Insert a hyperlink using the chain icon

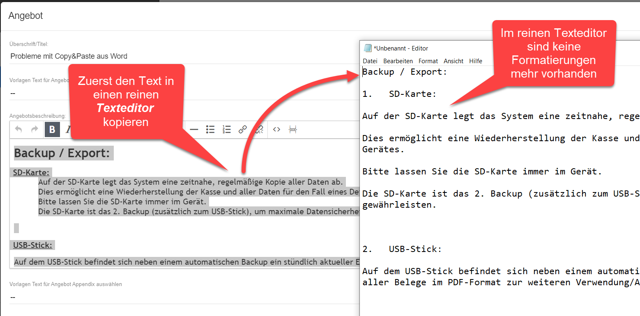[243, 130]
